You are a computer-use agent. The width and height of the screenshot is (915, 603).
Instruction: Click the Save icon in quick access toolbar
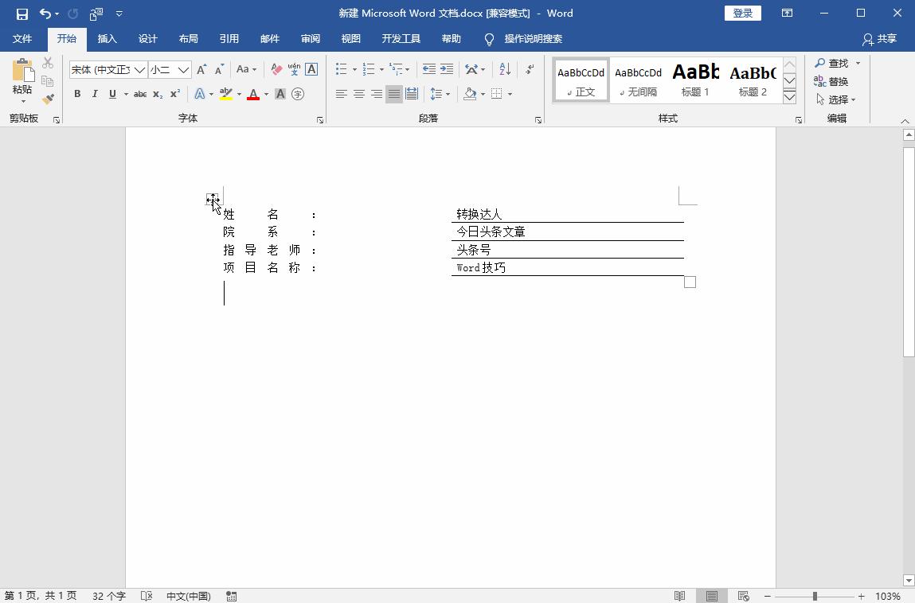(x=22, y=14)
